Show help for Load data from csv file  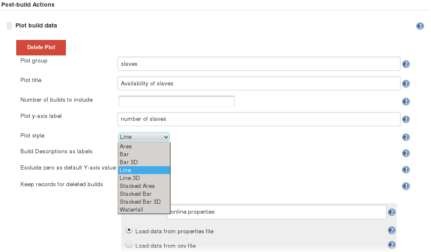click(x=392, y=245)
